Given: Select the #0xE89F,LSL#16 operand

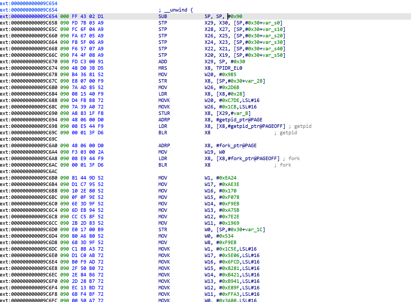Looking at the screenshot, I should [x=239, y=288].
